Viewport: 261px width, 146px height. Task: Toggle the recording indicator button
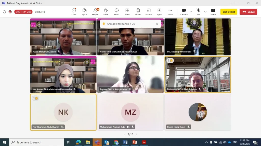click(10, 12)
